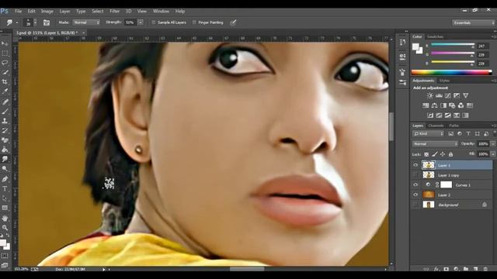497x279 pixels.
Task: Select the Horizontal Type tool
Action: tap(5, 188)
